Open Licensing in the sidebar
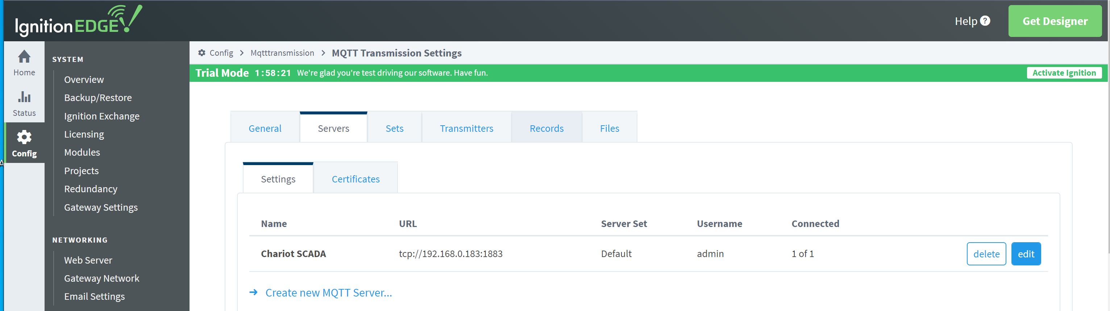The image size is (1110, 311). tap(84, 134)
